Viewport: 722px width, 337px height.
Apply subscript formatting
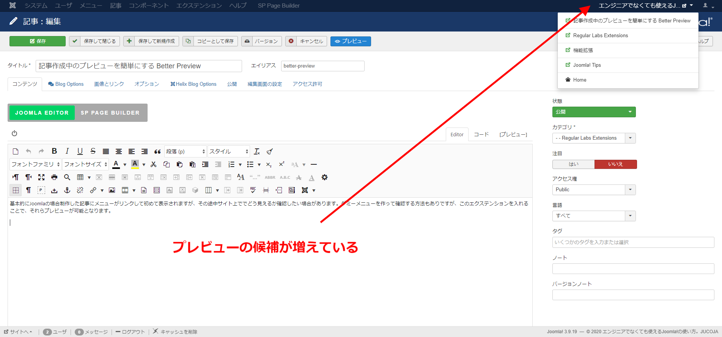(x=269, y=164)
